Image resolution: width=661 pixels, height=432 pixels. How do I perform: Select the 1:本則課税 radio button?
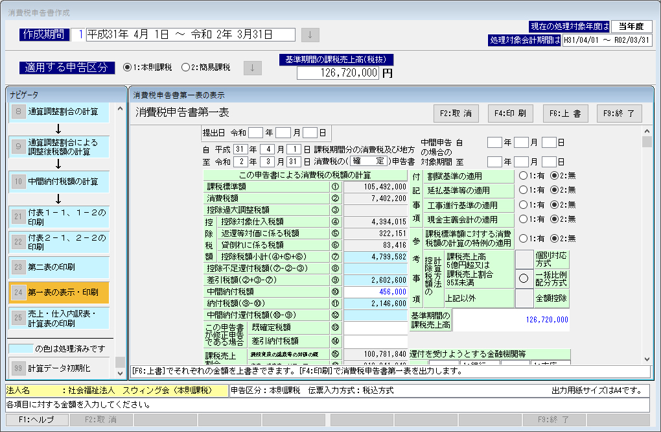(x=127, y=67)
